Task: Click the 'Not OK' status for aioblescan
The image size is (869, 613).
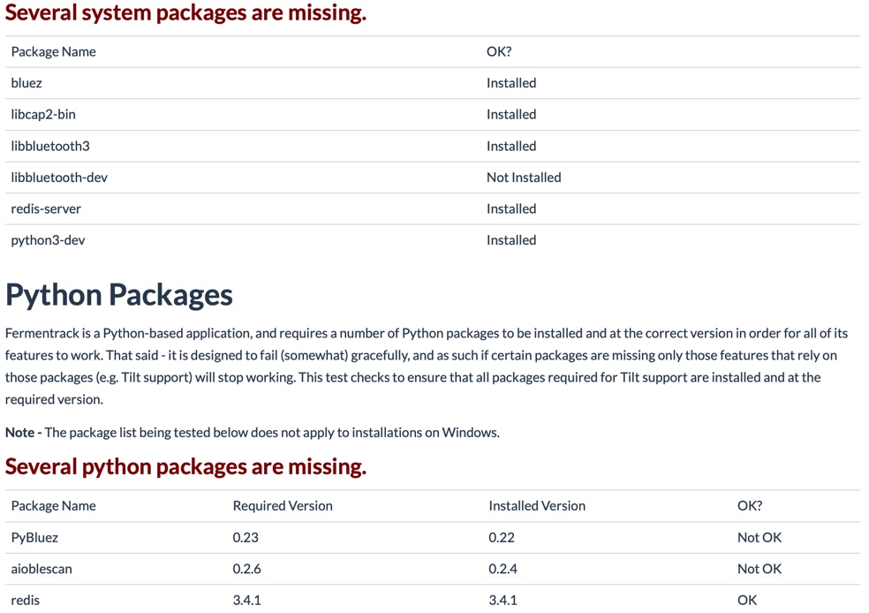Action: (x=759, y=569)
